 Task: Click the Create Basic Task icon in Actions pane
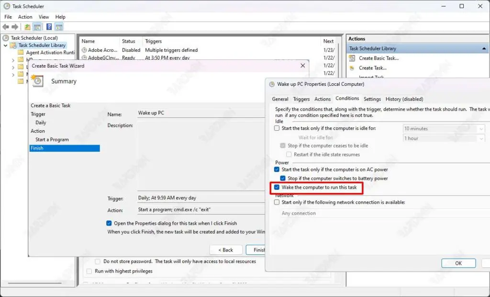tap(352, 58)
